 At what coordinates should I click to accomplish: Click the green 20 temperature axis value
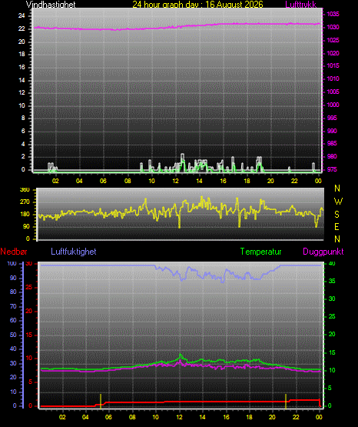[332, 334]
